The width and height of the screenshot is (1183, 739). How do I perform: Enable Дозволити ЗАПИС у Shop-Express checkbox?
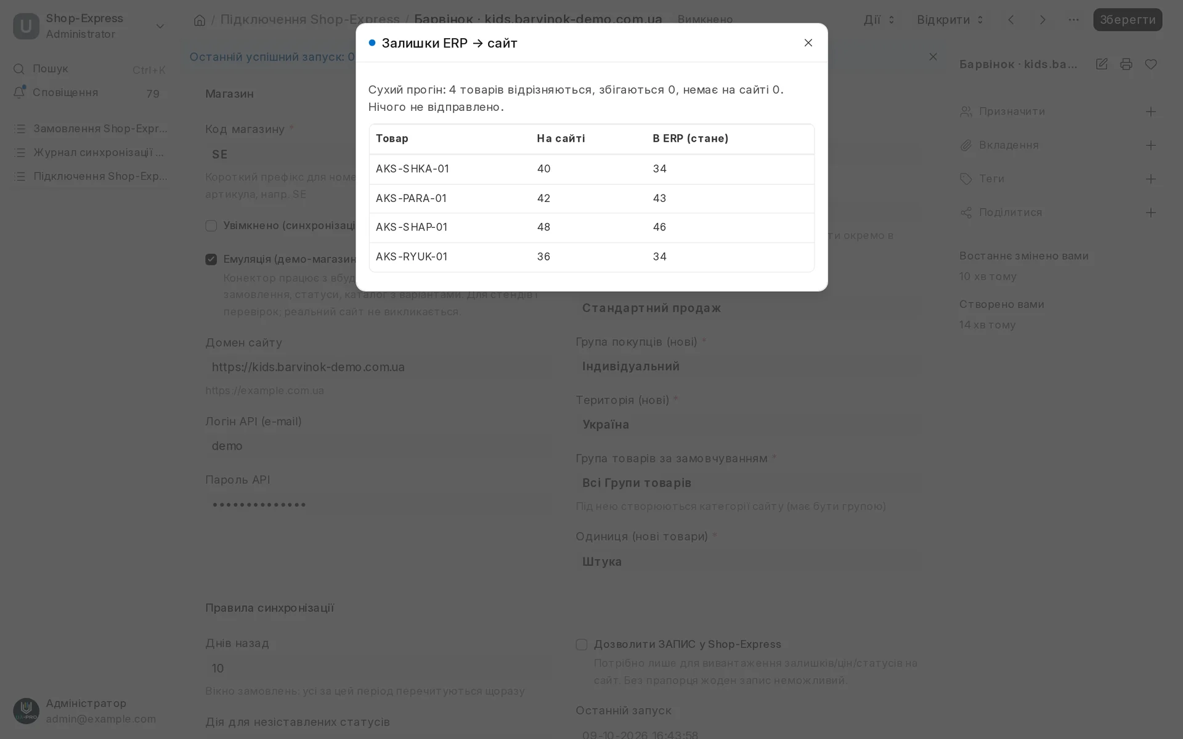point(581,644)
